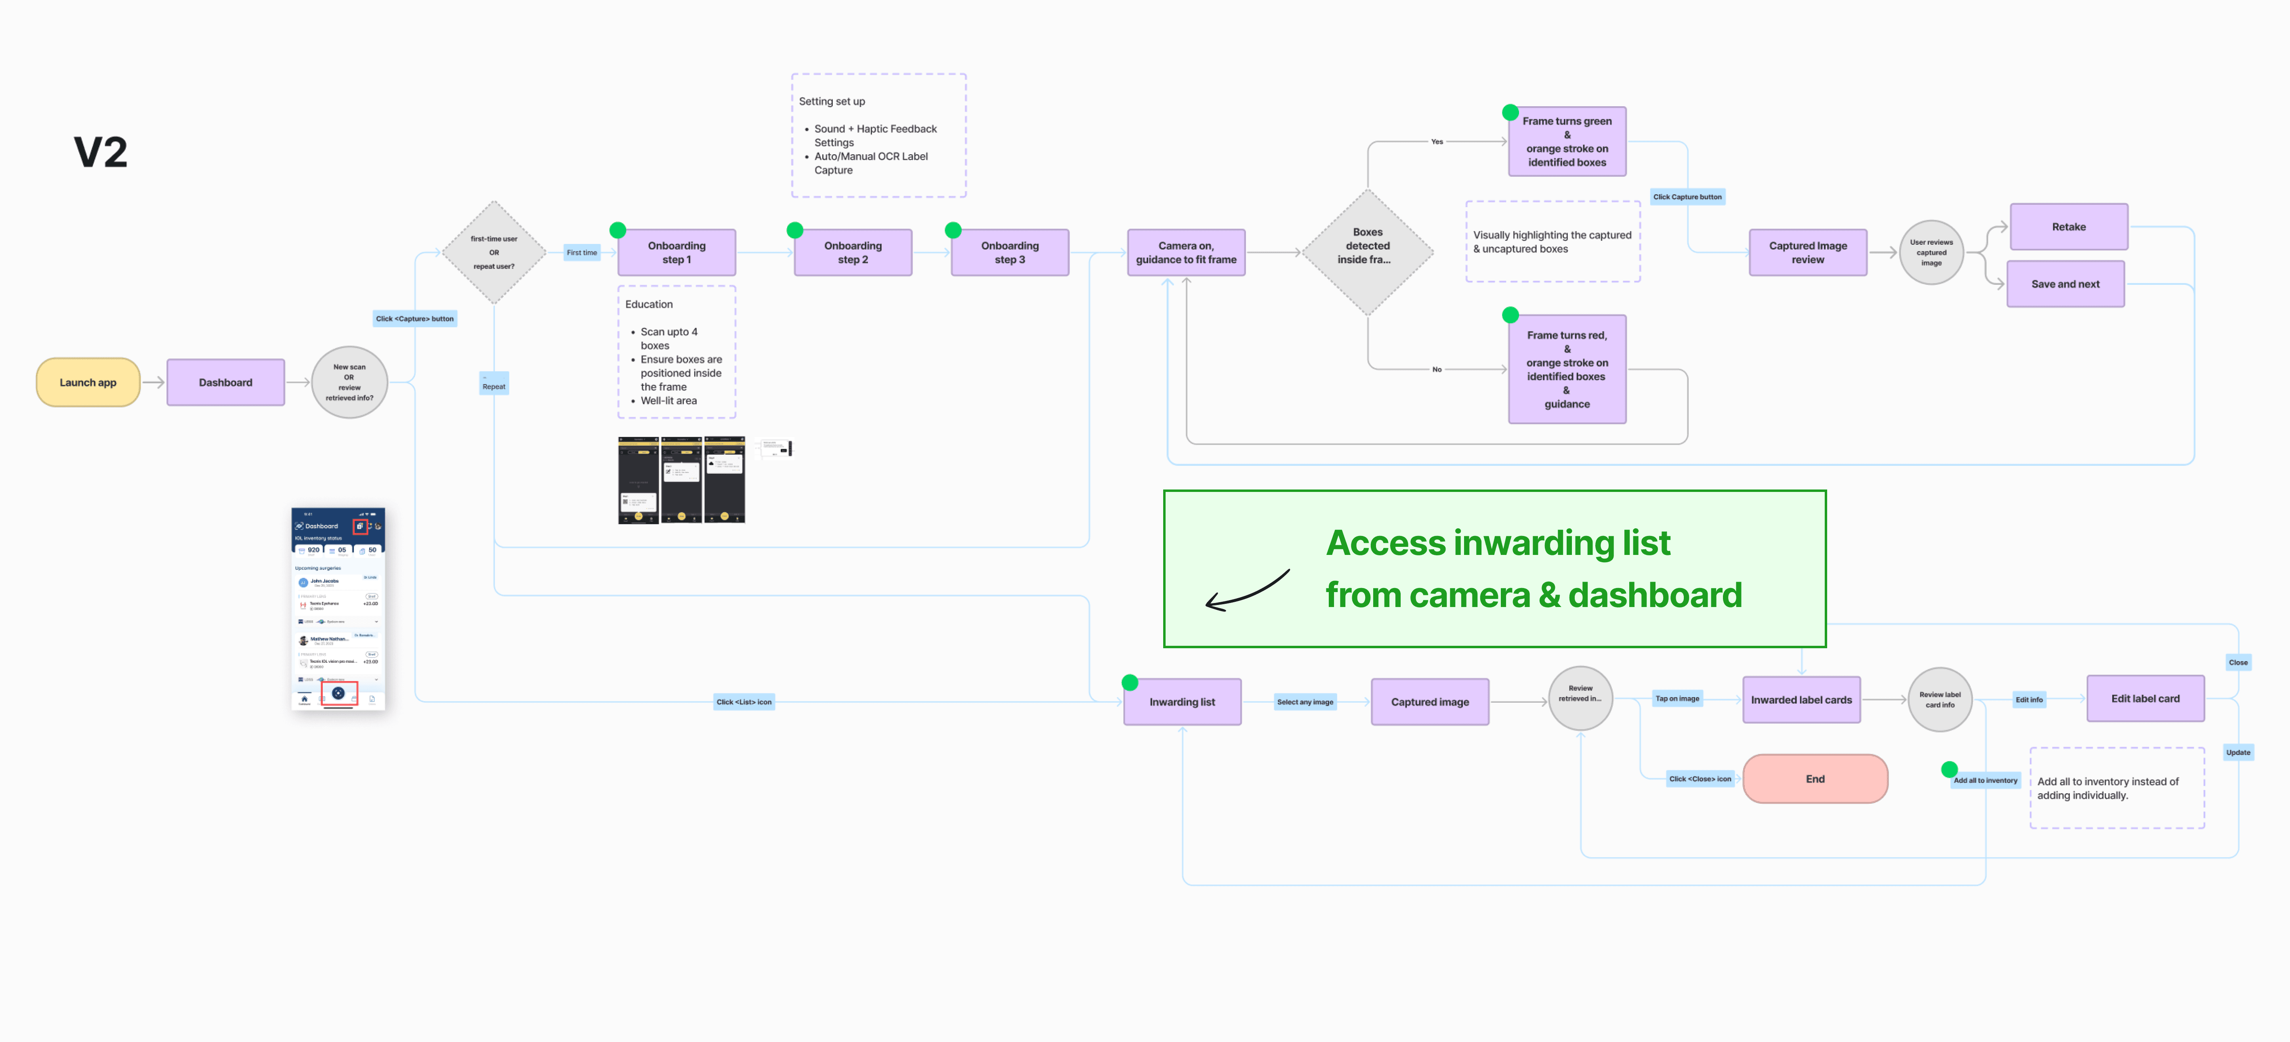
Task: Select the Review retrieved in... circle
Action: [x=1581, y=699]
